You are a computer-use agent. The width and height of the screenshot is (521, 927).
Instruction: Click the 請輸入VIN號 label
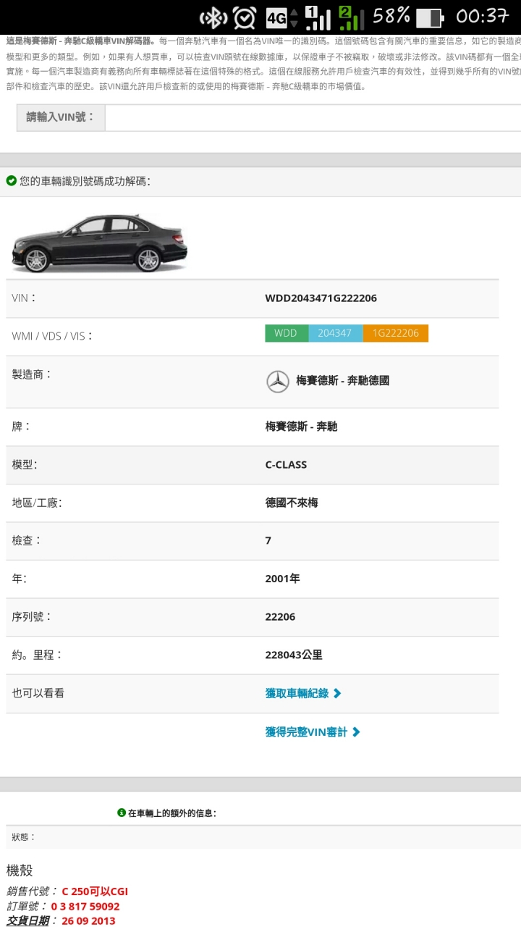61,117
